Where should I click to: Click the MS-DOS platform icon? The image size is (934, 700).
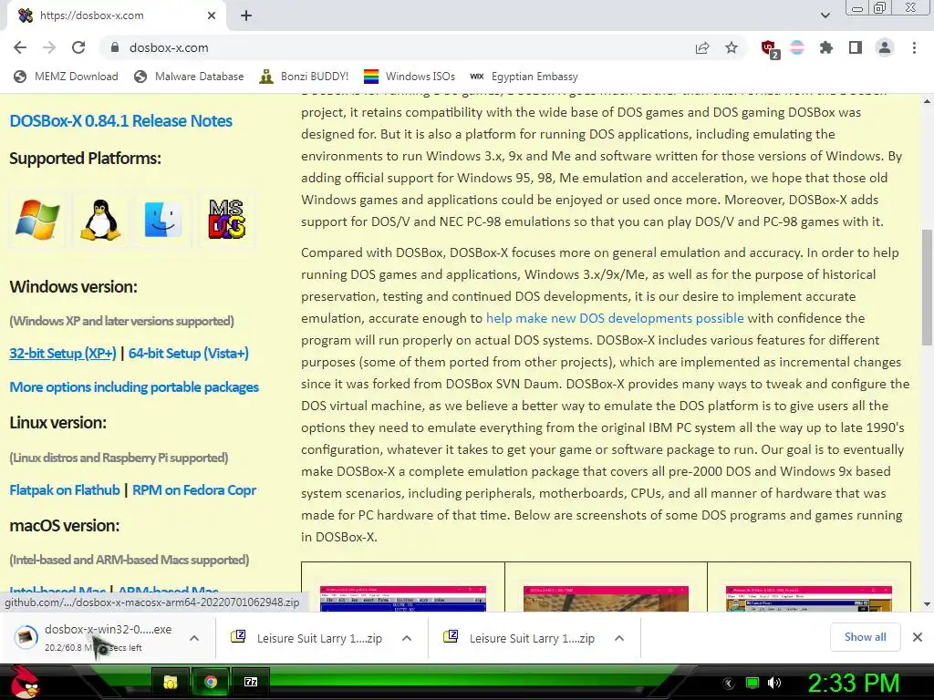point(226,220)
